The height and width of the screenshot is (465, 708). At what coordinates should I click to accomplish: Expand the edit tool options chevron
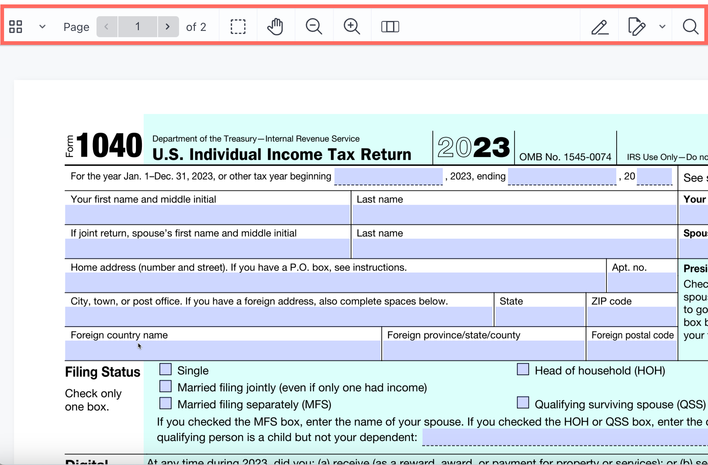pos(662,26)
